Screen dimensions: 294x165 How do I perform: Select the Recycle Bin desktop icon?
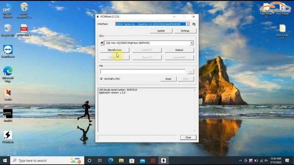coord(8,30)
